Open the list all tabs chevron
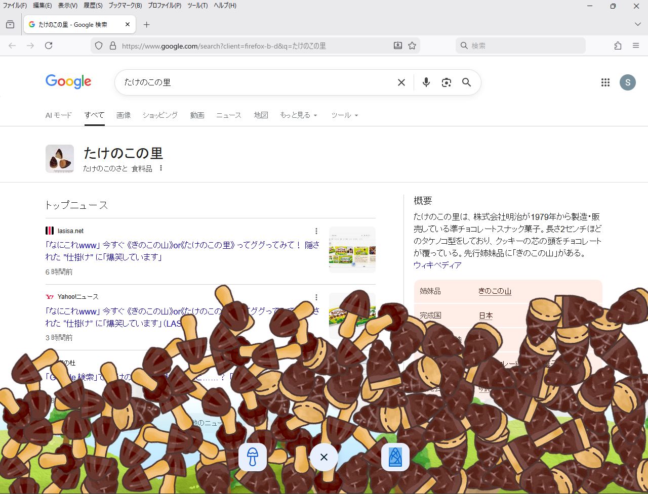The height and width of the screenshot is (494, 648). coord(637,24)
